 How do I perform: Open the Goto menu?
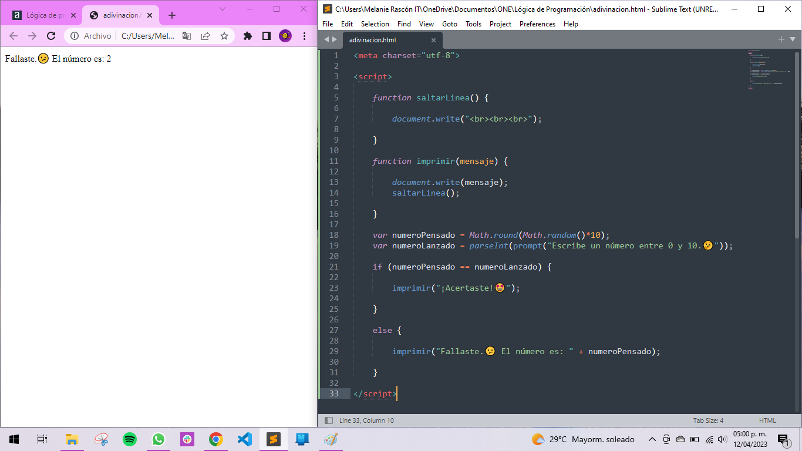[450, 24]
